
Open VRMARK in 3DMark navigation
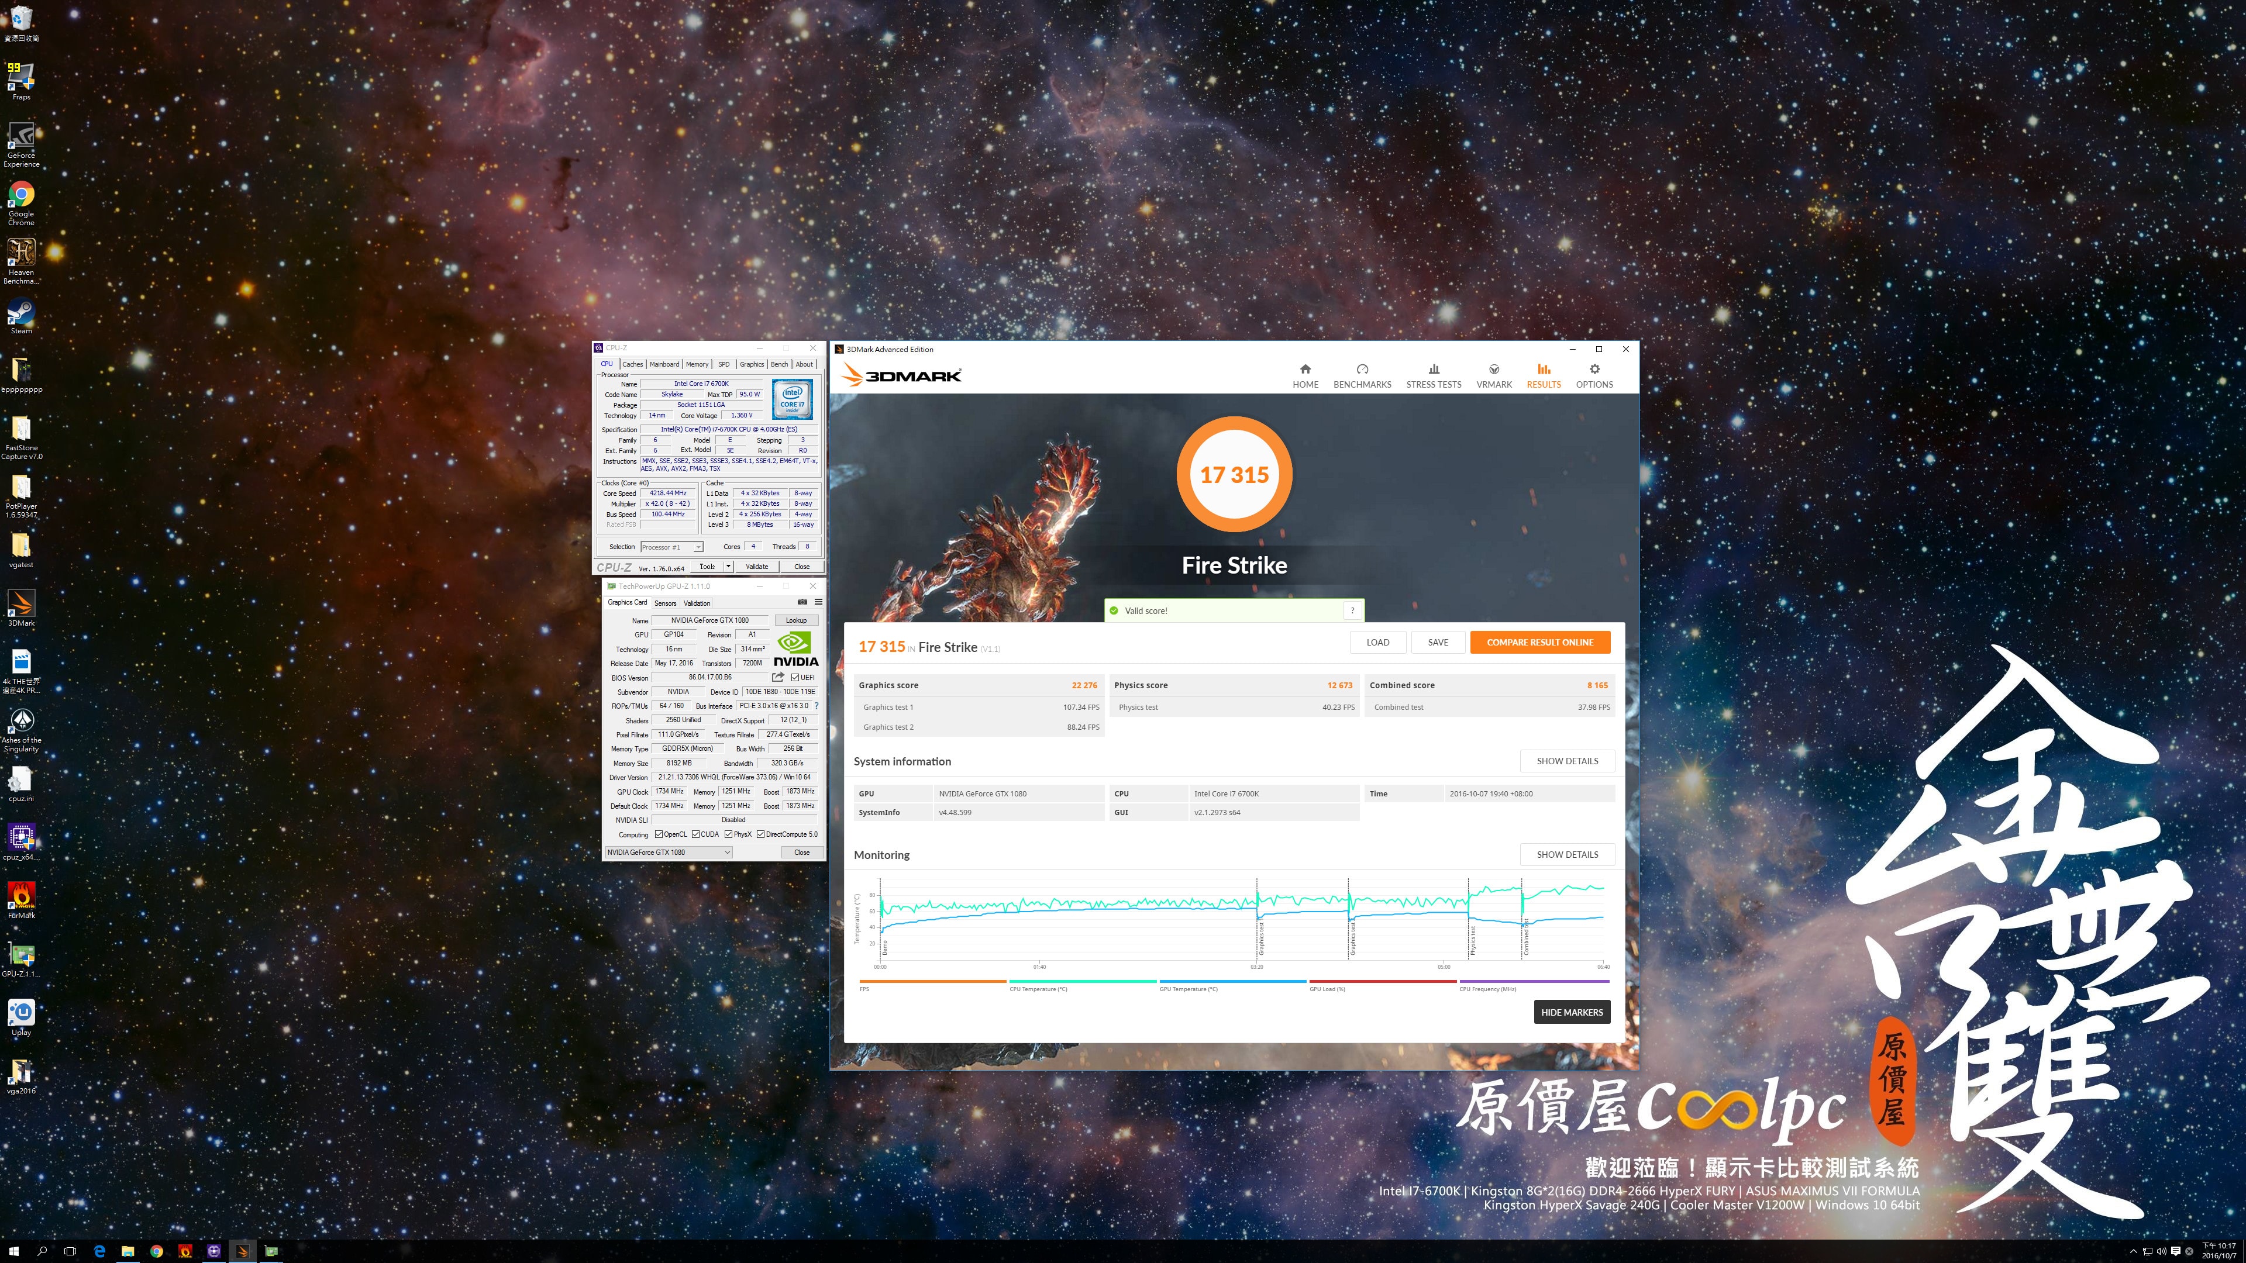coord(1494,375)
